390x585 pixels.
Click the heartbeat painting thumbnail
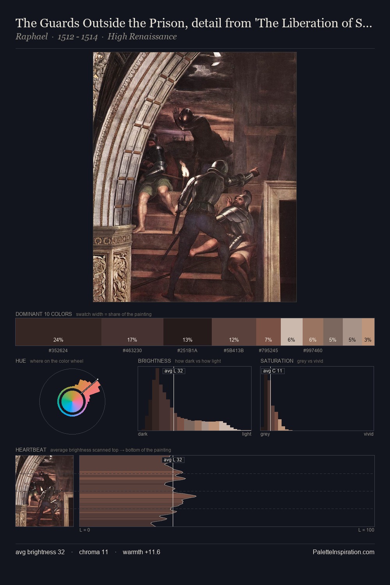click(44, 491)
